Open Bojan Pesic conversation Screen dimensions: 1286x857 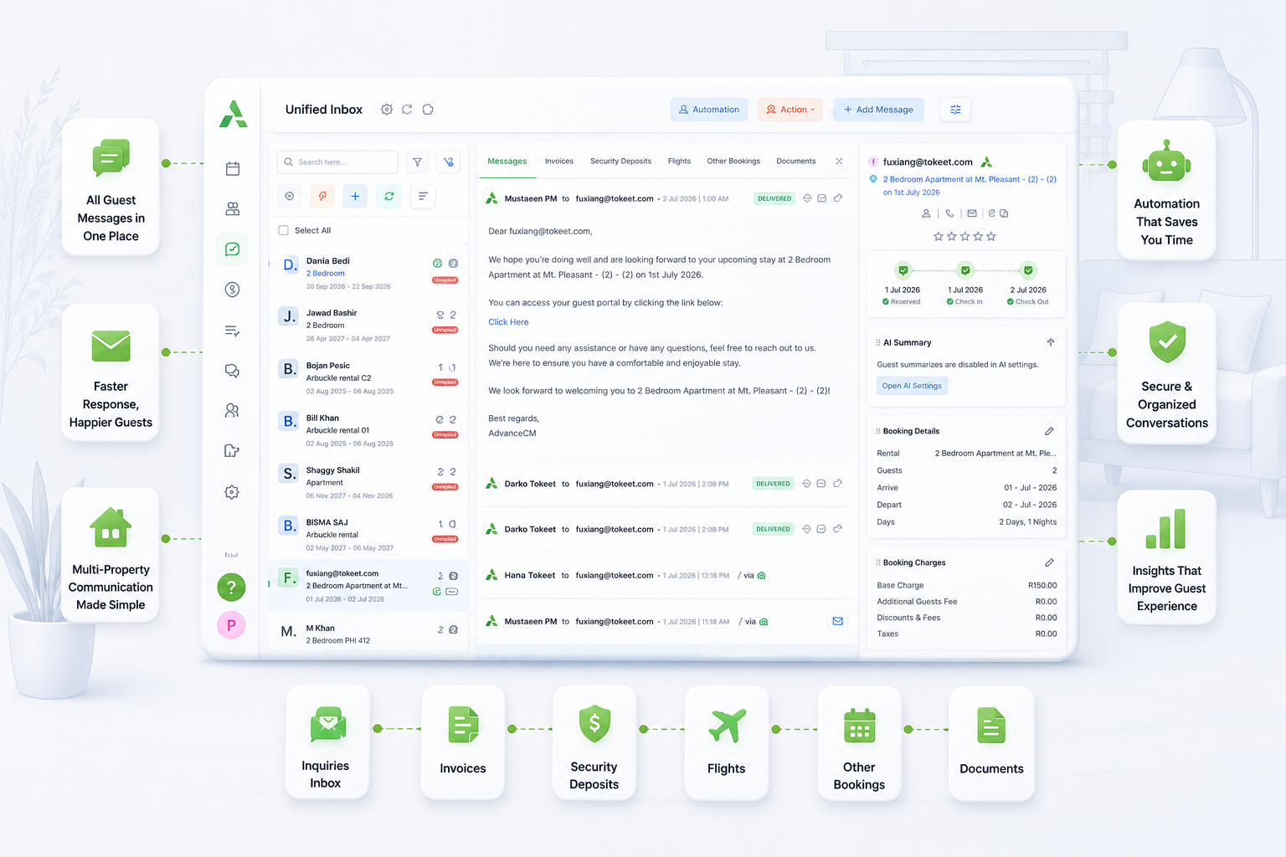click(368, 378)
